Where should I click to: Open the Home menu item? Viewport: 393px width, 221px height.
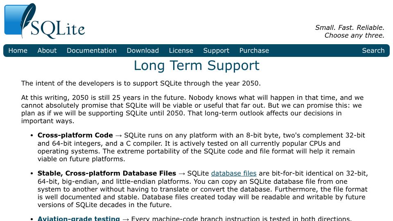pos(18,51)
